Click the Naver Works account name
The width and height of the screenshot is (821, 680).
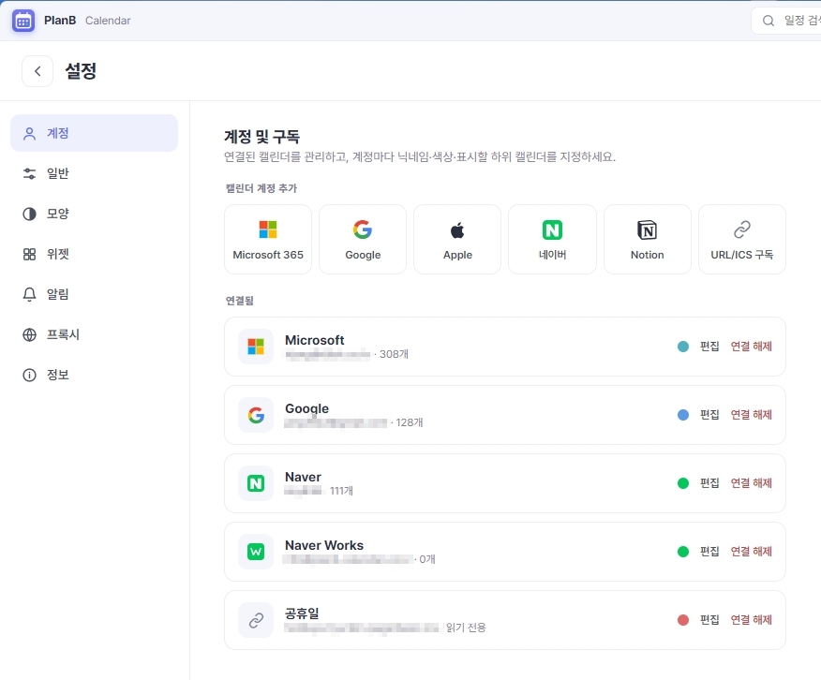[324, 545]
